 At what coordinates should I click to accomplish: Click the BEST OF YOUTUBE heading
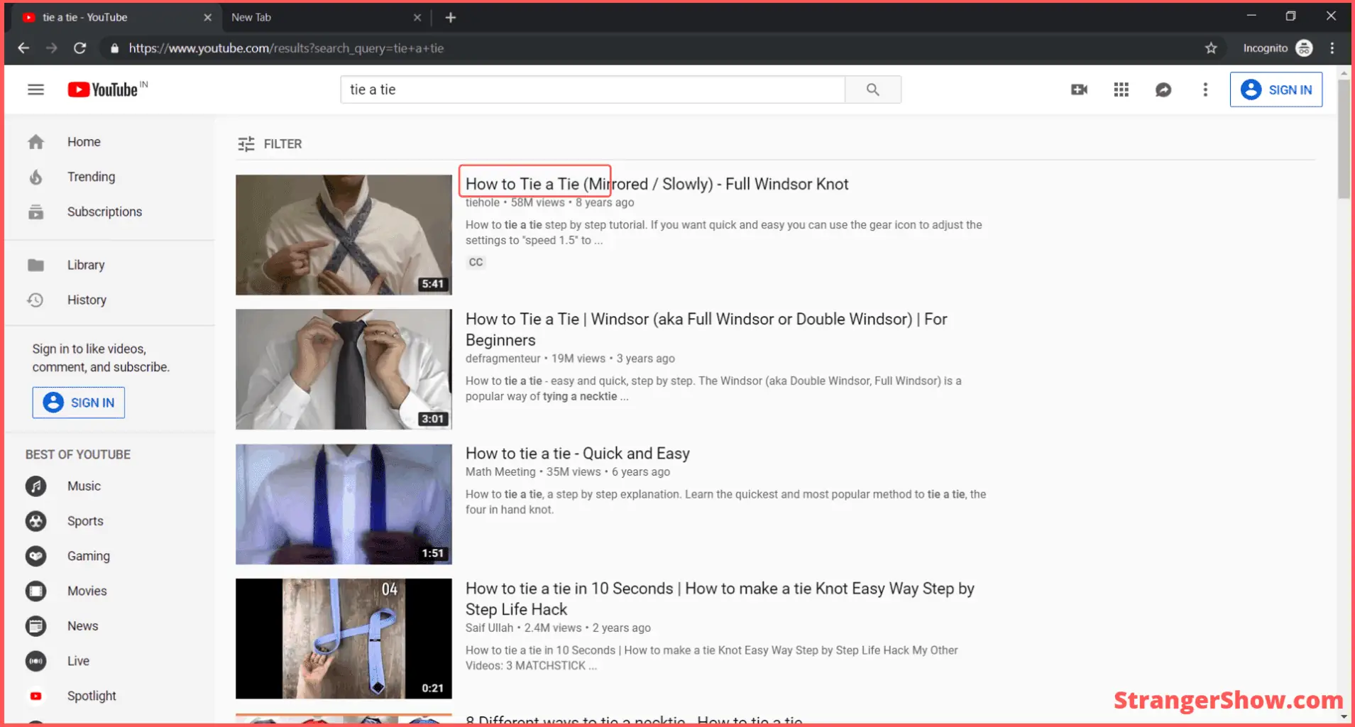pyautogui.click(x=78, y=454)
